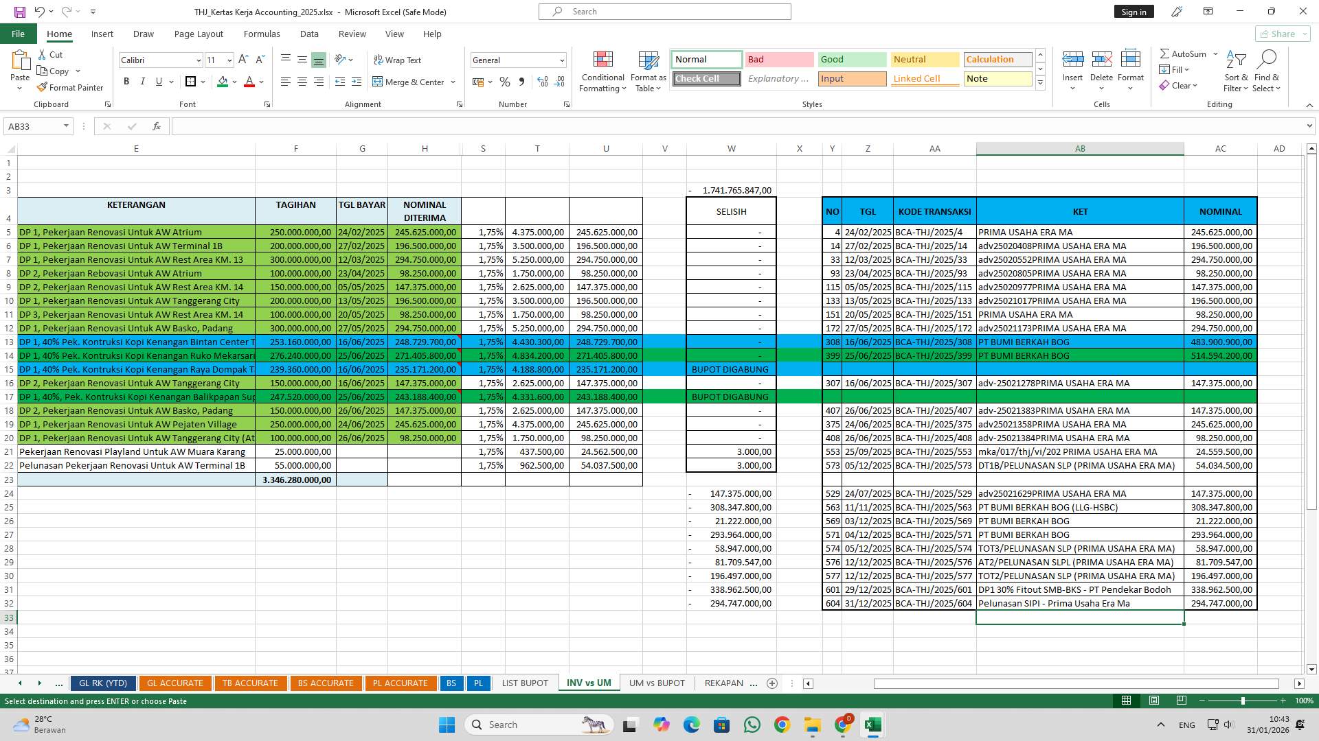Open the font size dropdown

pos(229,60)
